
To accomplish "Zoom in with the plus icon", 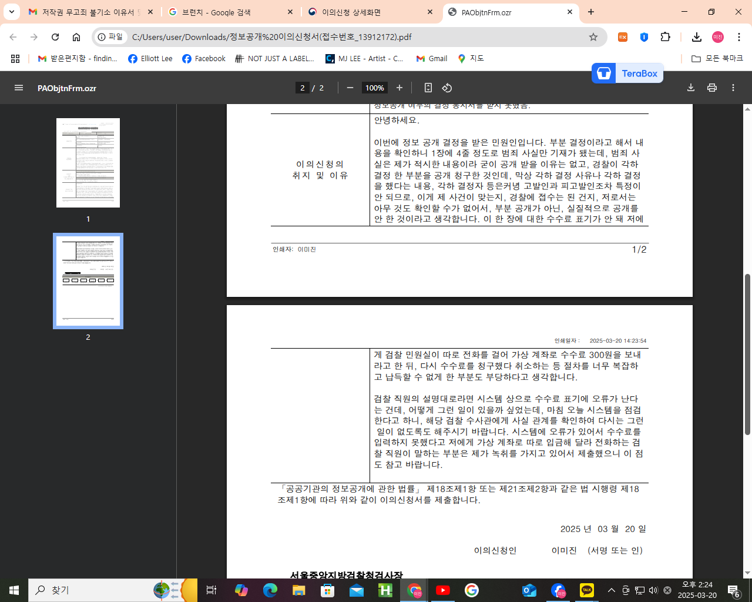I will coord(399,87).
